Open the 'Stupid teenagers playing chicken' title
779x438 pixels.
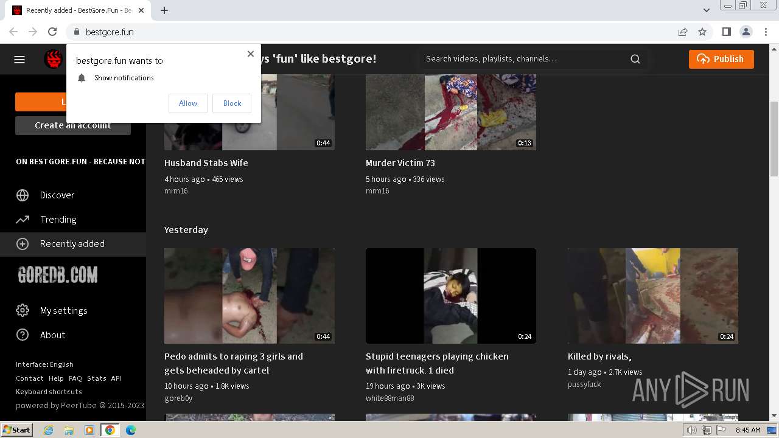(x=437, y=363)
